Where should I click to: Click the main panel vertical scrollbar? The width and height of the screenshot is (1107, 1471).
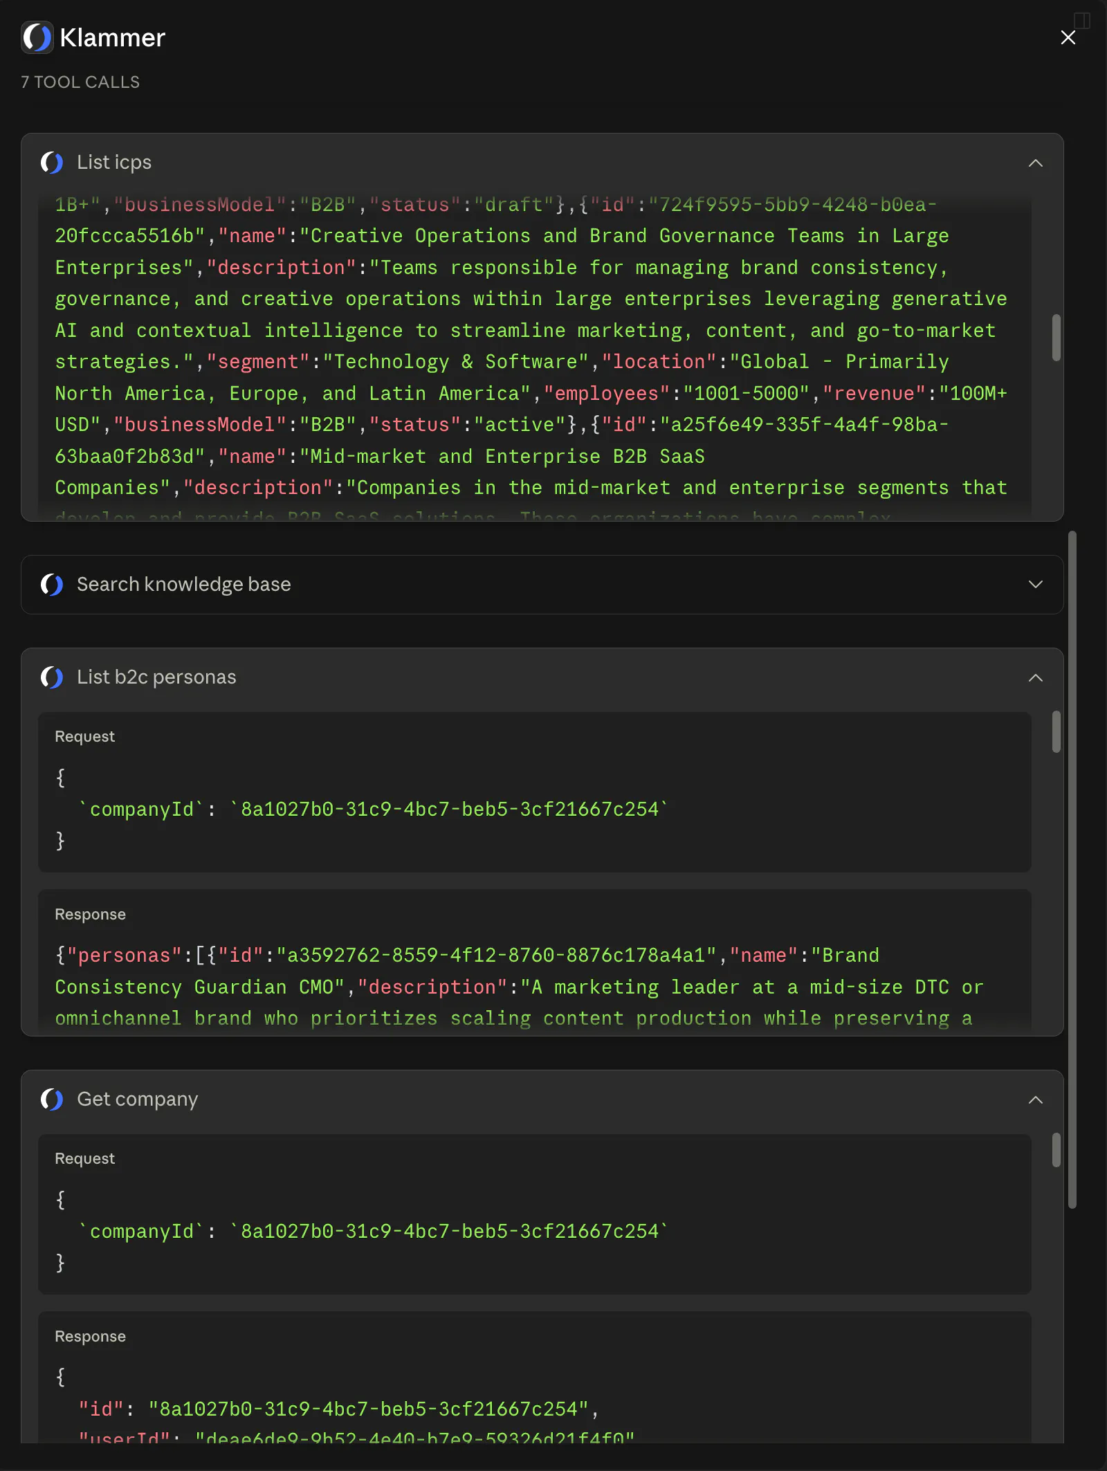point(1072,870)
